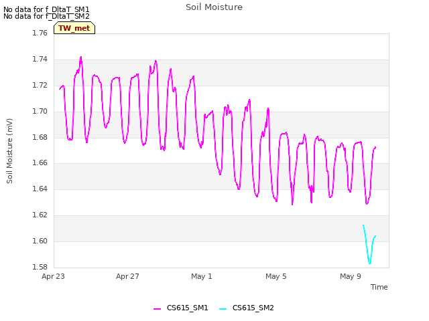
Task: Click the 1.68 y-axis tick label
Action: (40, 137)
